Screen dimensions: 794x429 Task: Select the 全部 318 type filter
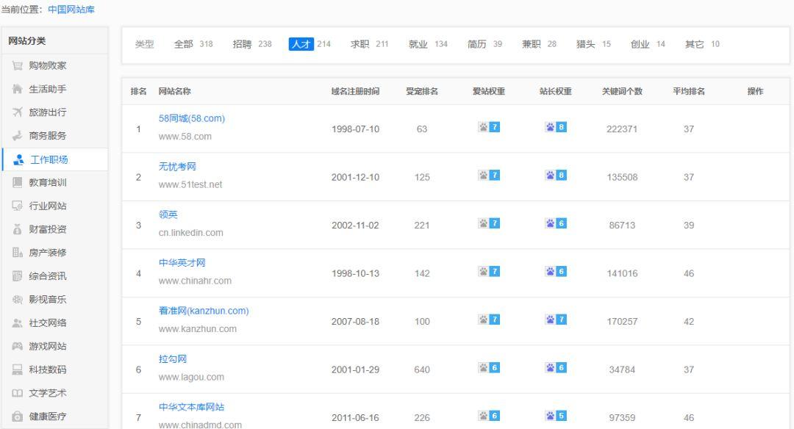(x=193, y=44)
